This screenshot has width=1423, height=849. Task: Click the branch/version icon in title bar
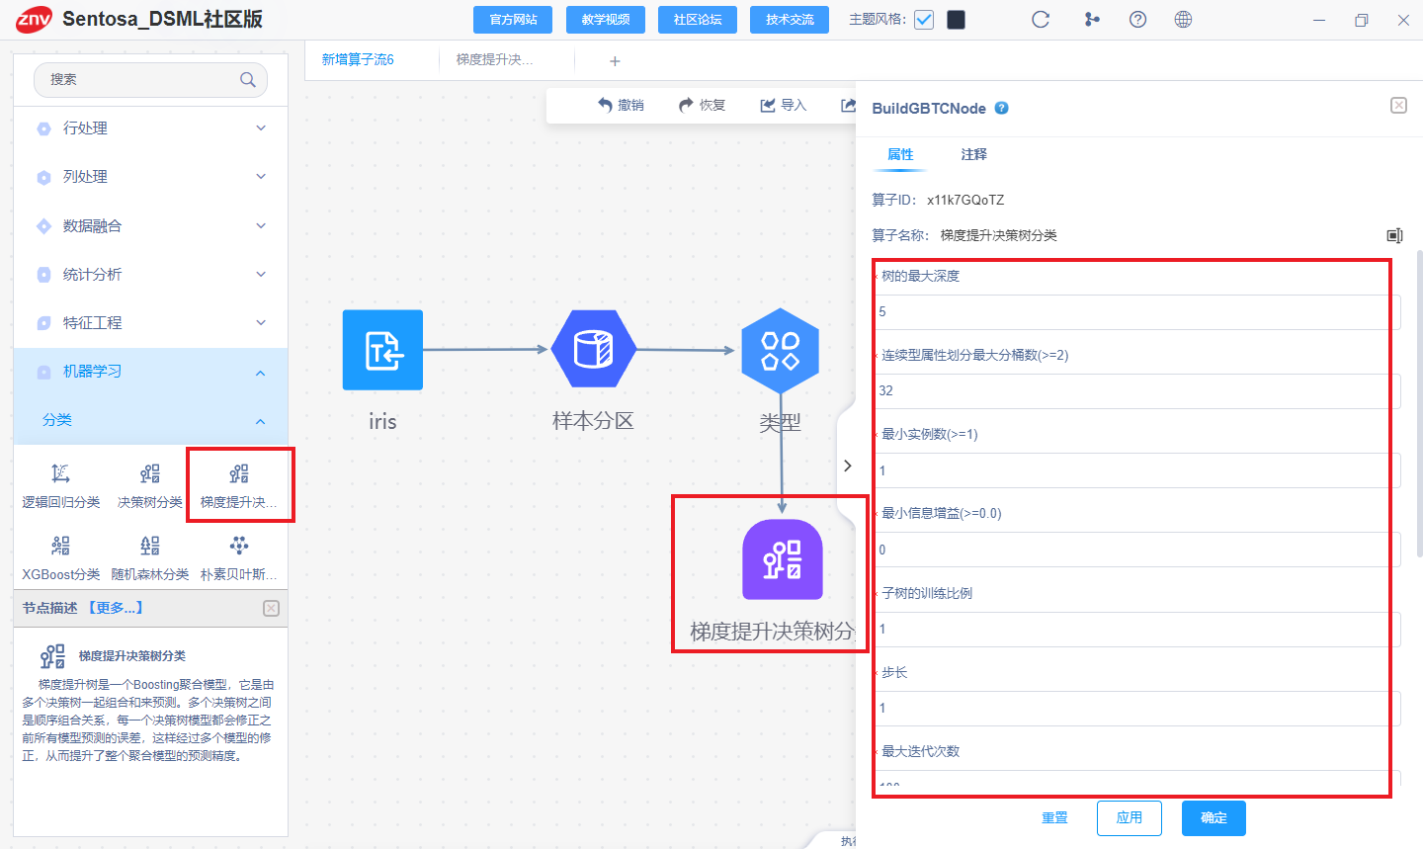click(1092, 20)
